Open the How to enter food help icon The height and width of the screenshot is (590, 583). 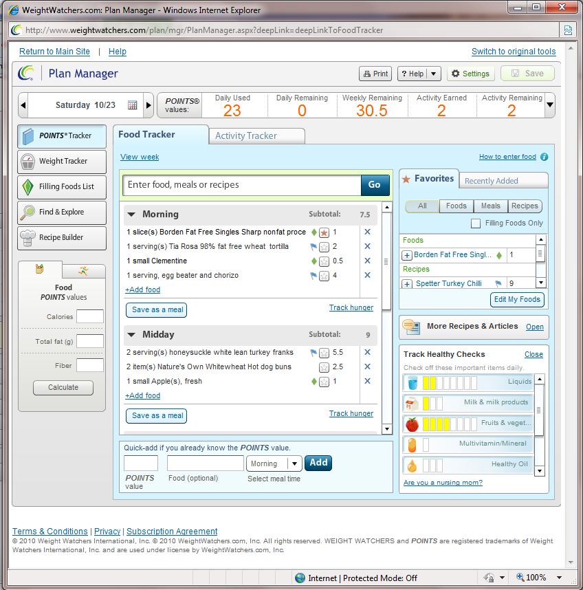coord(544,157)
